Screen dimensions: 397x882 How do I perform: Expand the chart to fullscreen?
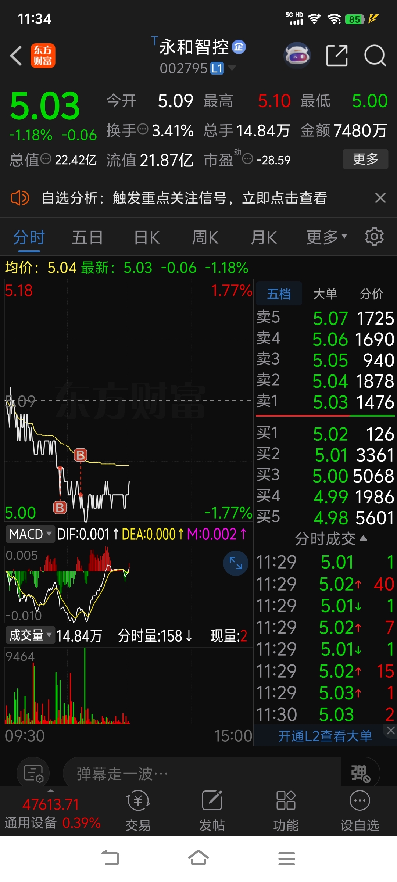pyautogui.click(x=236, y=563)
